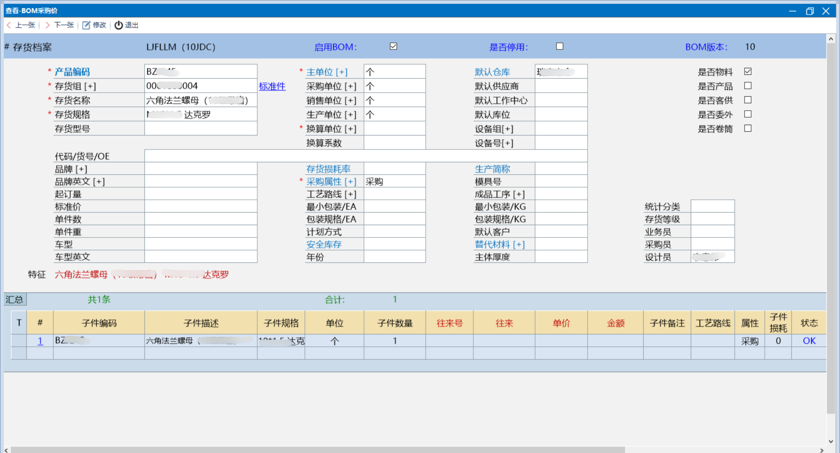Image resolution: width=840 pixels, height=453 pixels.
Task: Go to previous record with 上一张
Action: [x=21, y=25]
